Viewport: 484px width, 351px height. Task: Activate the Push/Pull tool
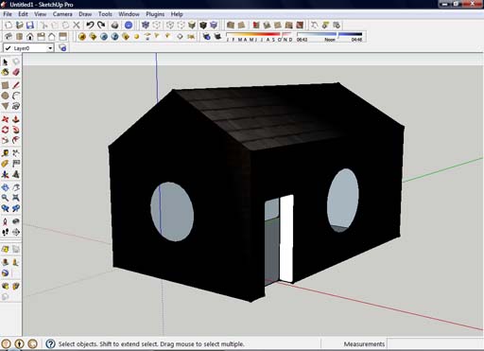click(16, 119)
